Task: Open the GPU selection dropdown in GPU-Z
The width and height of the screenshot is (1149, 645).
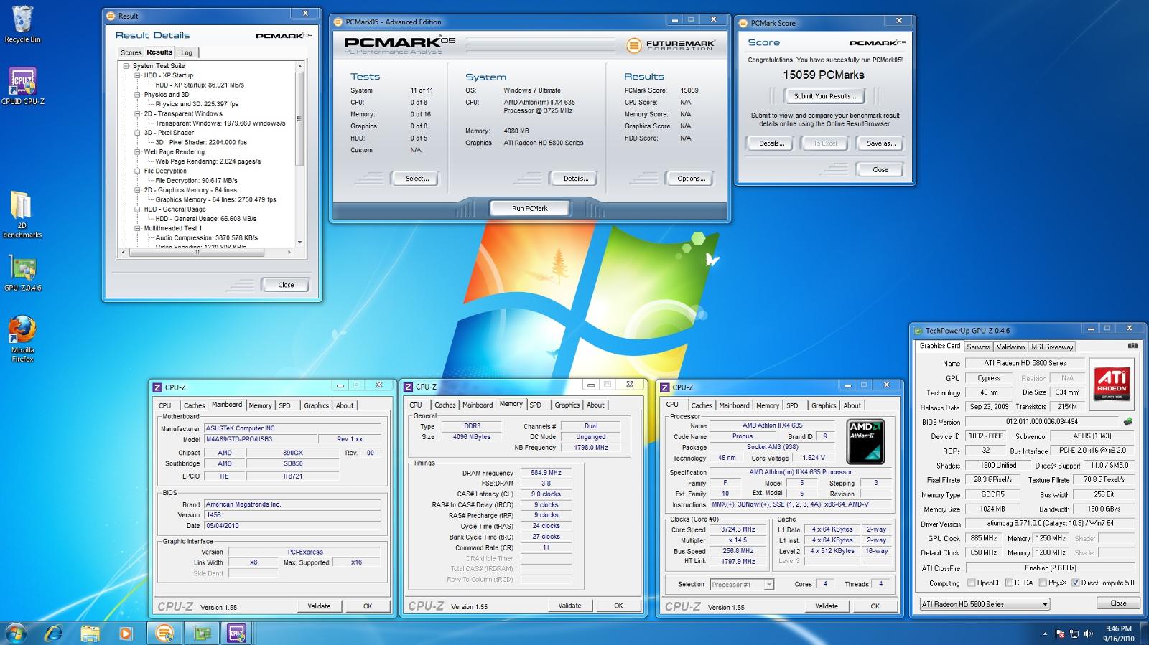Action: coord(985,604)
